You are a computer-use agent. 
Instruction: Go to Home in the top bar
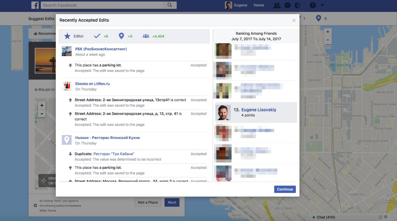[259, 5]
